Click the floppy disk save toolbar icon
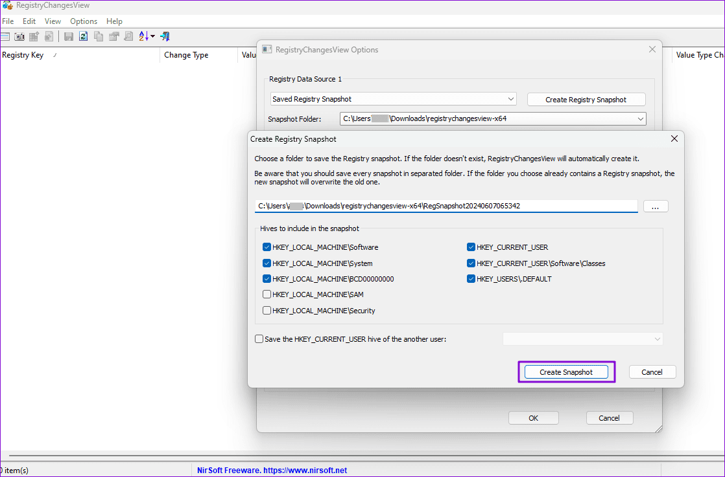The height and width of the screenshot is (477, 725). click(69, 36)
